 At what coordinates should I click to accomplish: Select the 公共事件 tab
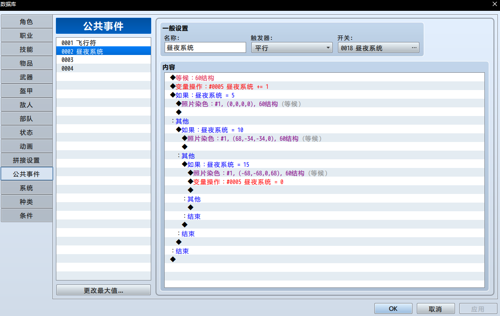click(x=26, y=174)
